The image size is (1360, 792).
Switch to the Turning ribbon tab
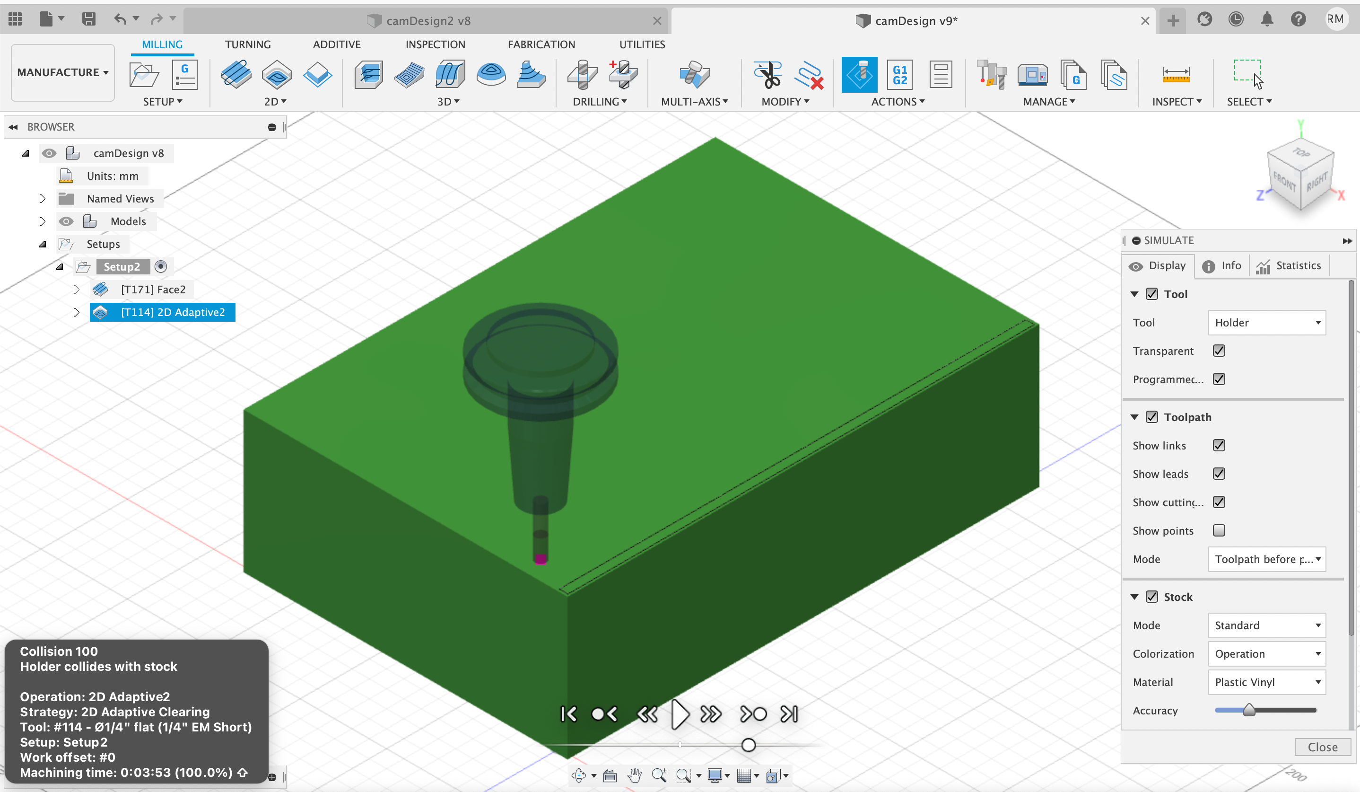coord(248,44)
